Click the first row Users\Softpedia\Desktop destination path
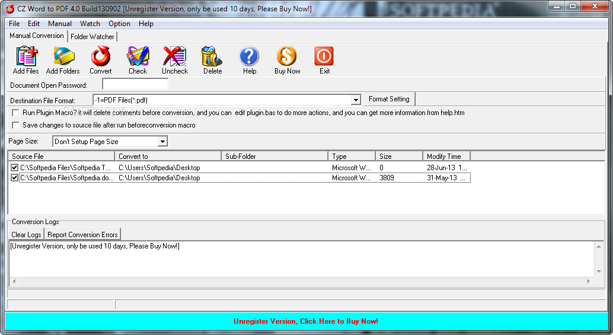This screenshot has height=335, width=613. pyautogui.click(x=159, y=167)
